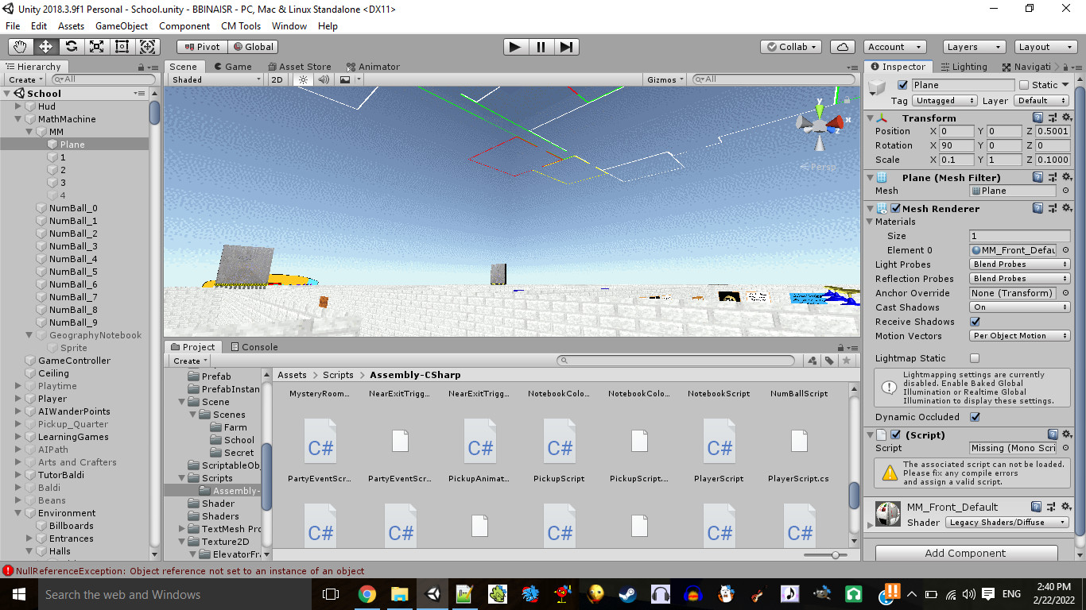
Task: Open the Cast Shadows dropdown
Action: [1019, 307]
